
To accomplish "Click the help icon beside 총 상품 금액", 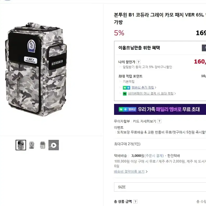I will point(135,201).
